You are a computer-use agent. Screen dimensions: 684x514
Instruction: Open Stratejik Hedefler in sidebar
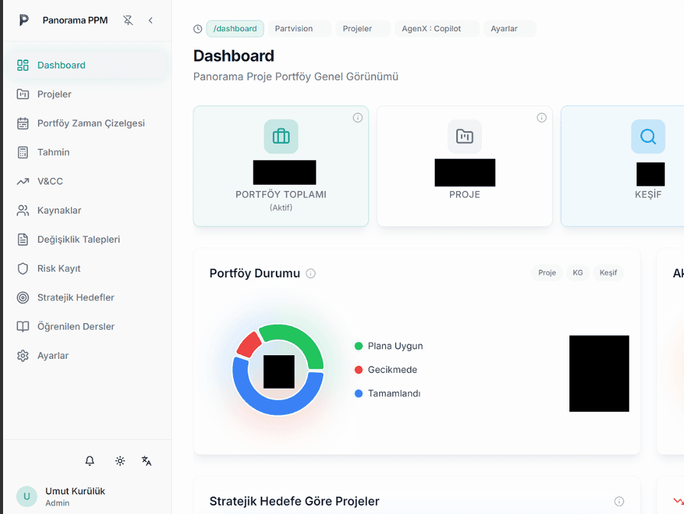(88, 297)
